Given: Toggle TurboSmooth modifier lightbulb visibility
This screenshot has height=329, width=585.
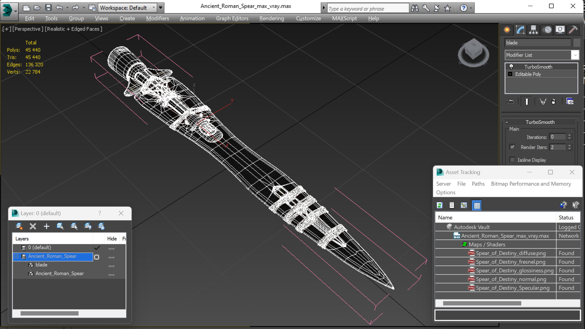Looking at the screenshot, I should (511, 67).
